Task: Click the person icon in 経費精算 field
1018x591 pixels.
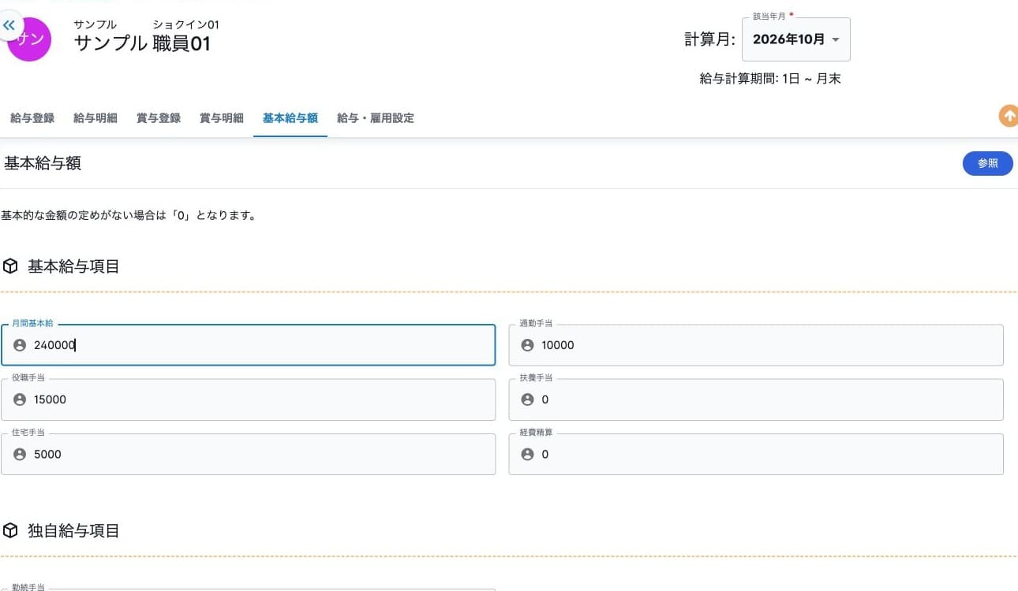Action: pyautogui.click(x=527, y=454)
